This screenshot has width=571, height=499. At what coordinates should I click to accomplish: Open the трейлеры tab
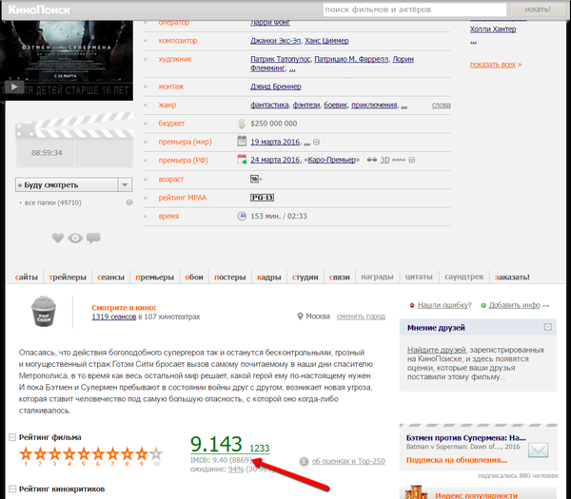coord(68,278)
